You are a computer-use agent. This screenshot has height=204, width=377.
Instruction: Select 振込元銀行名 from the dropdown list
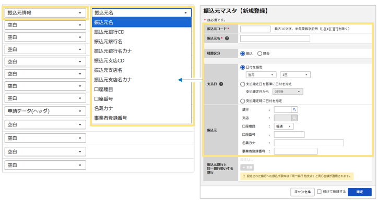coord(142,42)
